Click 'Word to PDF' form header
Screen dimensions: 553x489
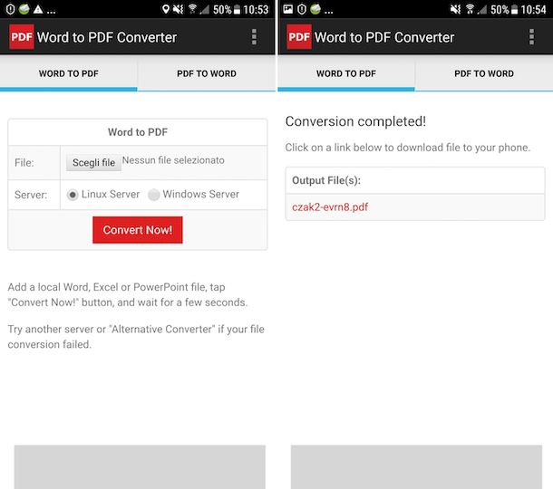pyautogui.click(x=138, y=132)
